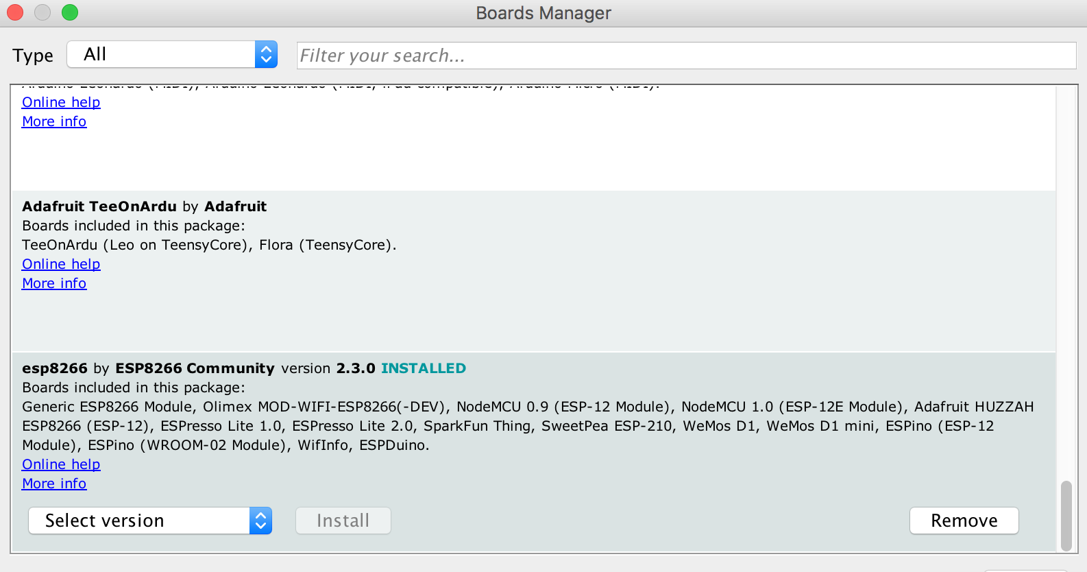Click the Type label

[33, 56]
